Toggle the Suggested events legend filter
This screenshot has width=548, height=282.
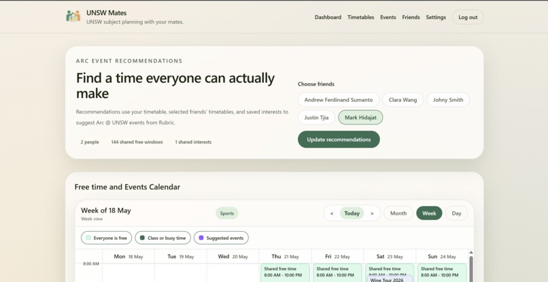[x=221, y=238]
